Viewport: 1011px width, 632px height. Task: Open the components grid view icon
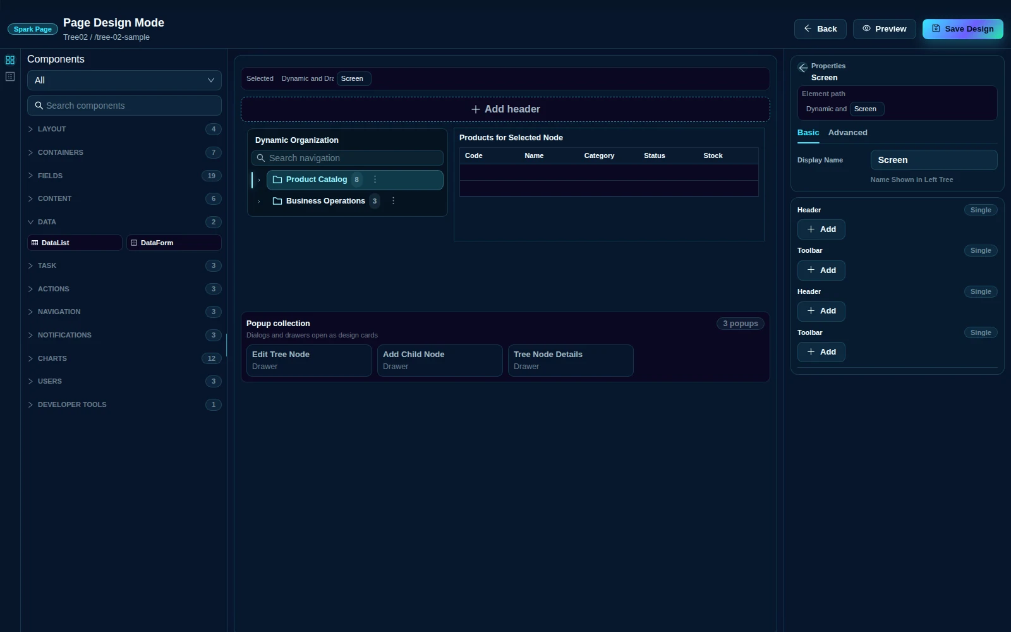[10, 60]
